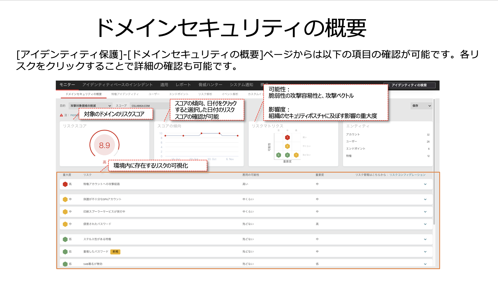Open the 保存 dropdown
498x284 pixels.
tap(421, 106)
